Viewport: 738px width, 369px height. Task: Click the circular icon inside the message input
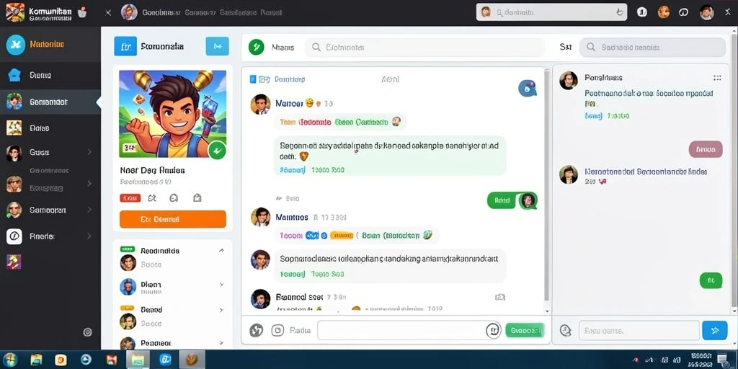tap(493, 330)
